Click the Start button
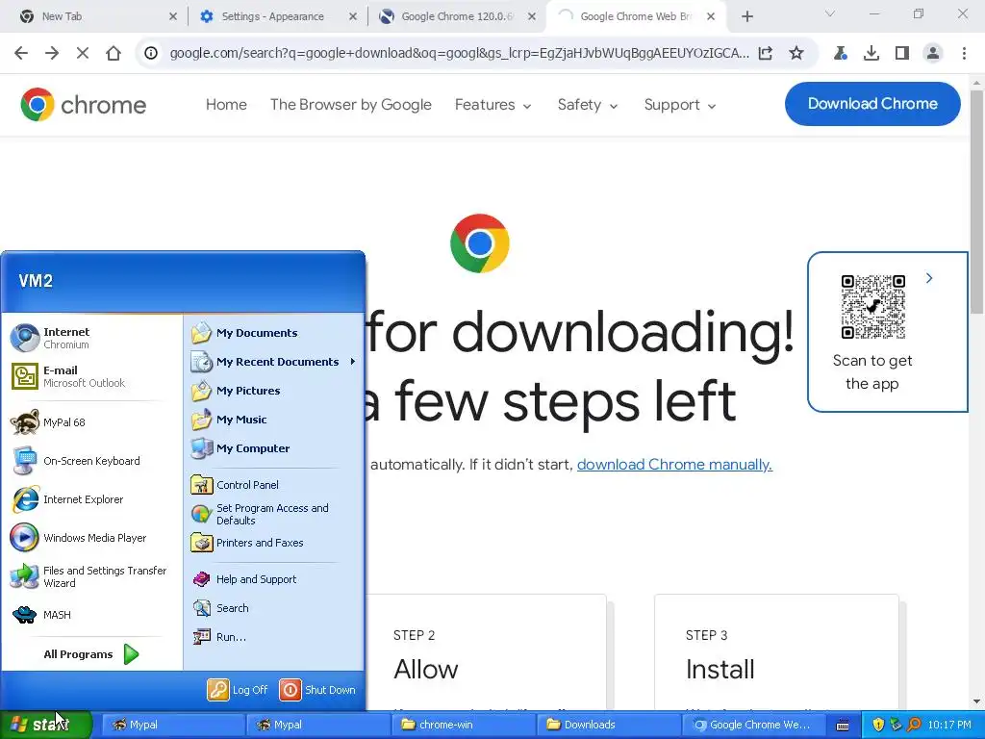Image resolution: width=985 pixels, height=739 pixels. pyautogui.click(x=45, y=725)
